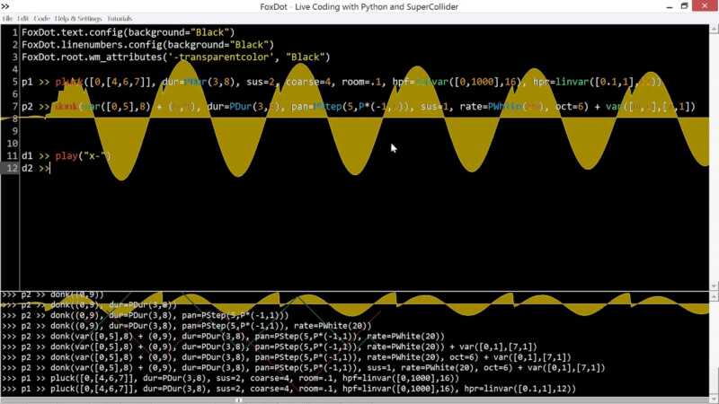
Task: Click line 1 'FoxDot.text.config' code
Action: [128, 32]
